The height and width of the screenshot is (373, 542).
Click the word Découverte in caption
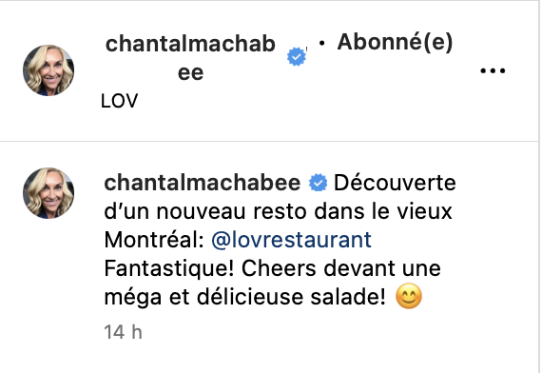395,183
